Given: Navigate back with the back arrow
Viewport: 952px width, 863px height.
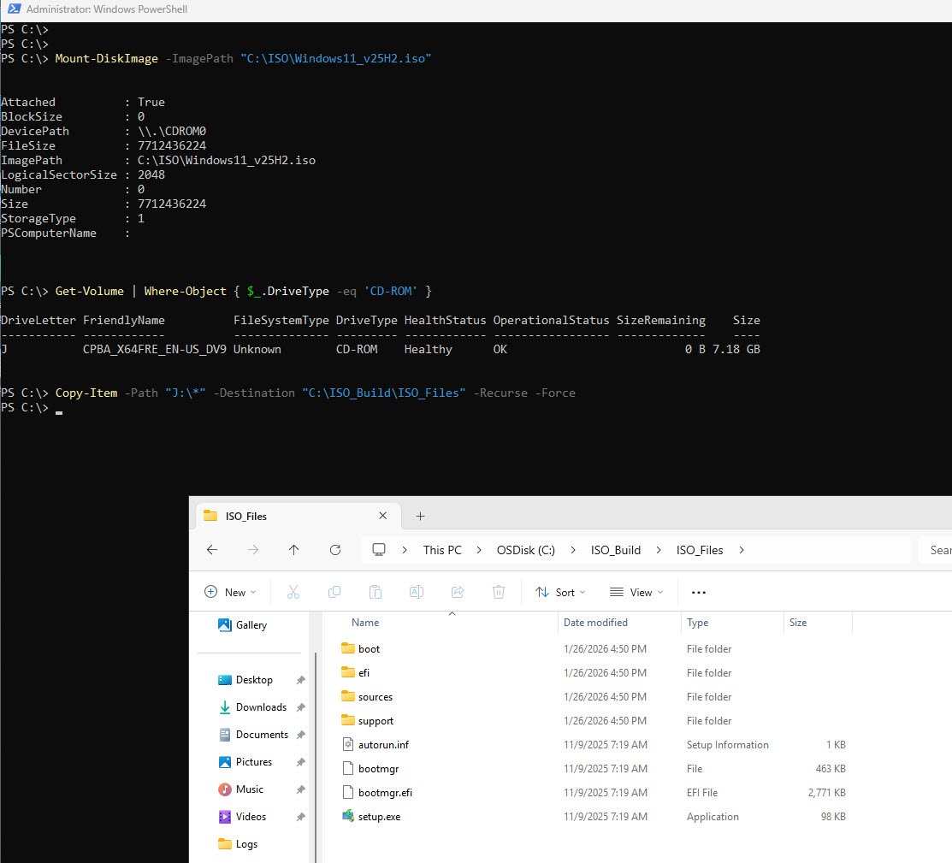Looking at the screenshot, I should click(x=213, y=550).
